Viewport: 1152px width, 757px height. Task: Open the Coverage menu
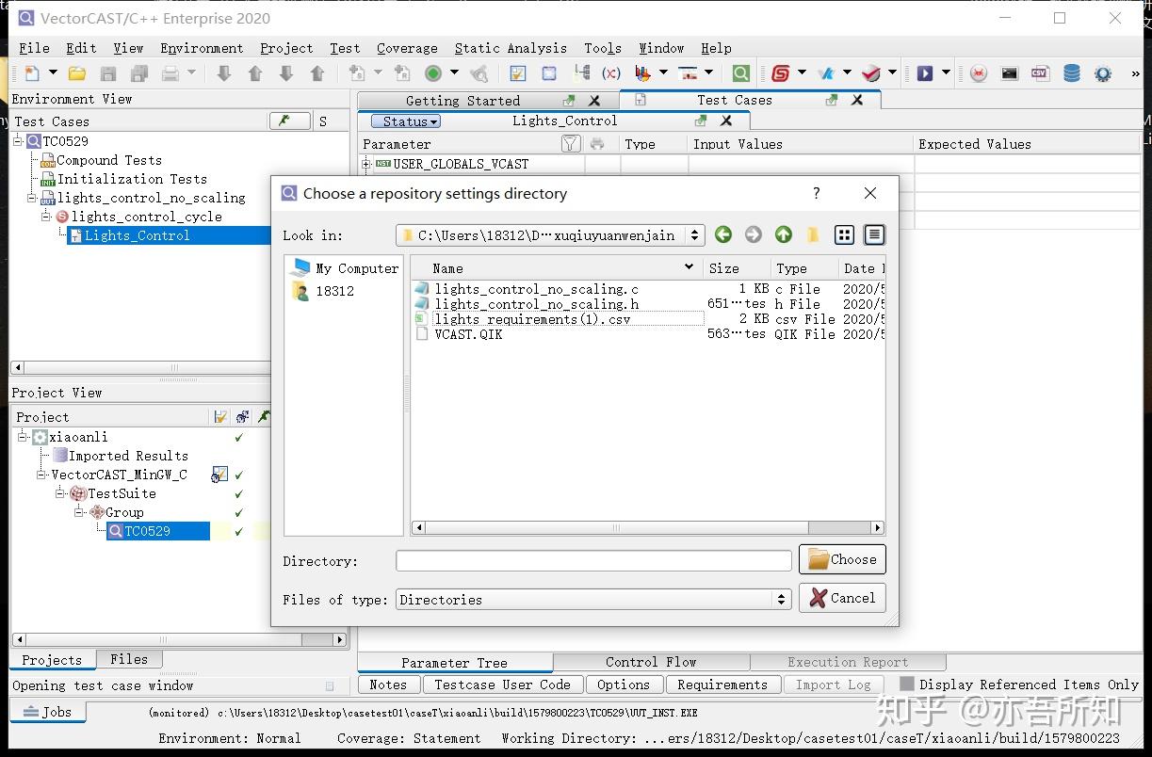tap(406, 48)
